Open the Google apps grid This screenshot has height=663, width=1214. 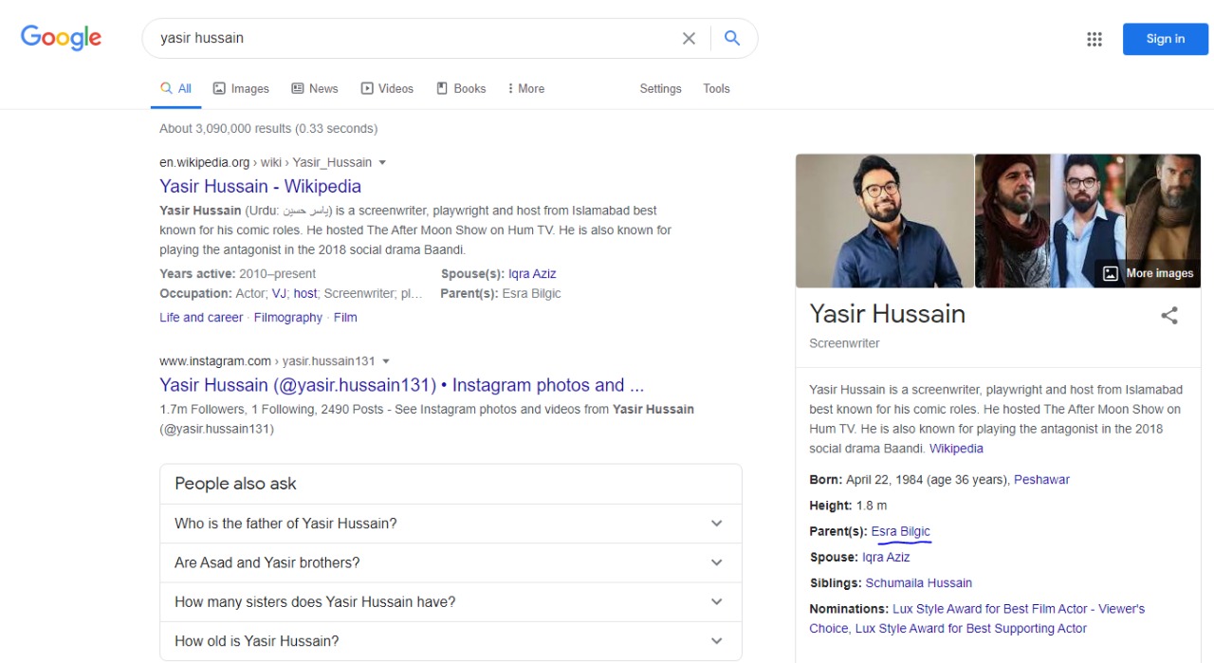click(x=1094, y=39)
